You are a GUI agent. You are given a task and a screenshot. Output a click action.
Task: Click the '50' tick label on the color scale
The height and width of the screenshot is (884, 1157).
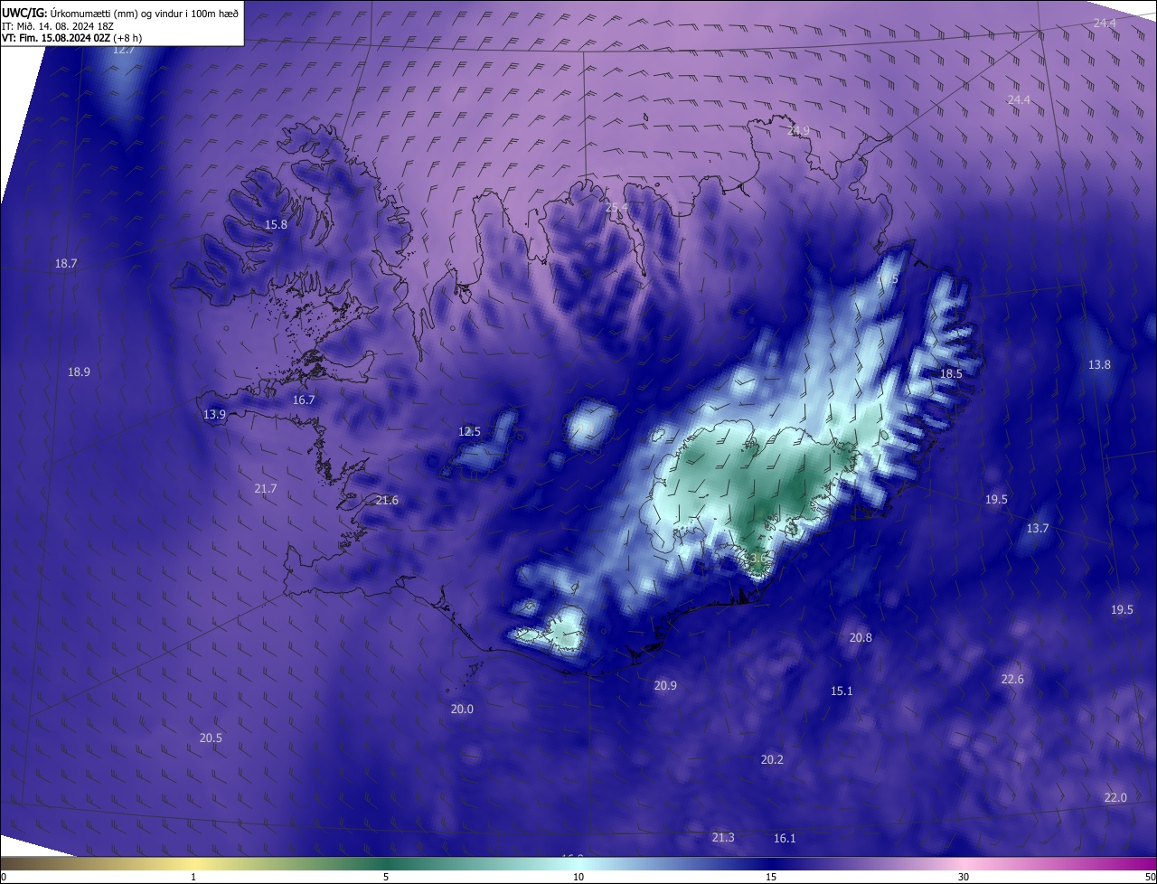[1150, 878]
